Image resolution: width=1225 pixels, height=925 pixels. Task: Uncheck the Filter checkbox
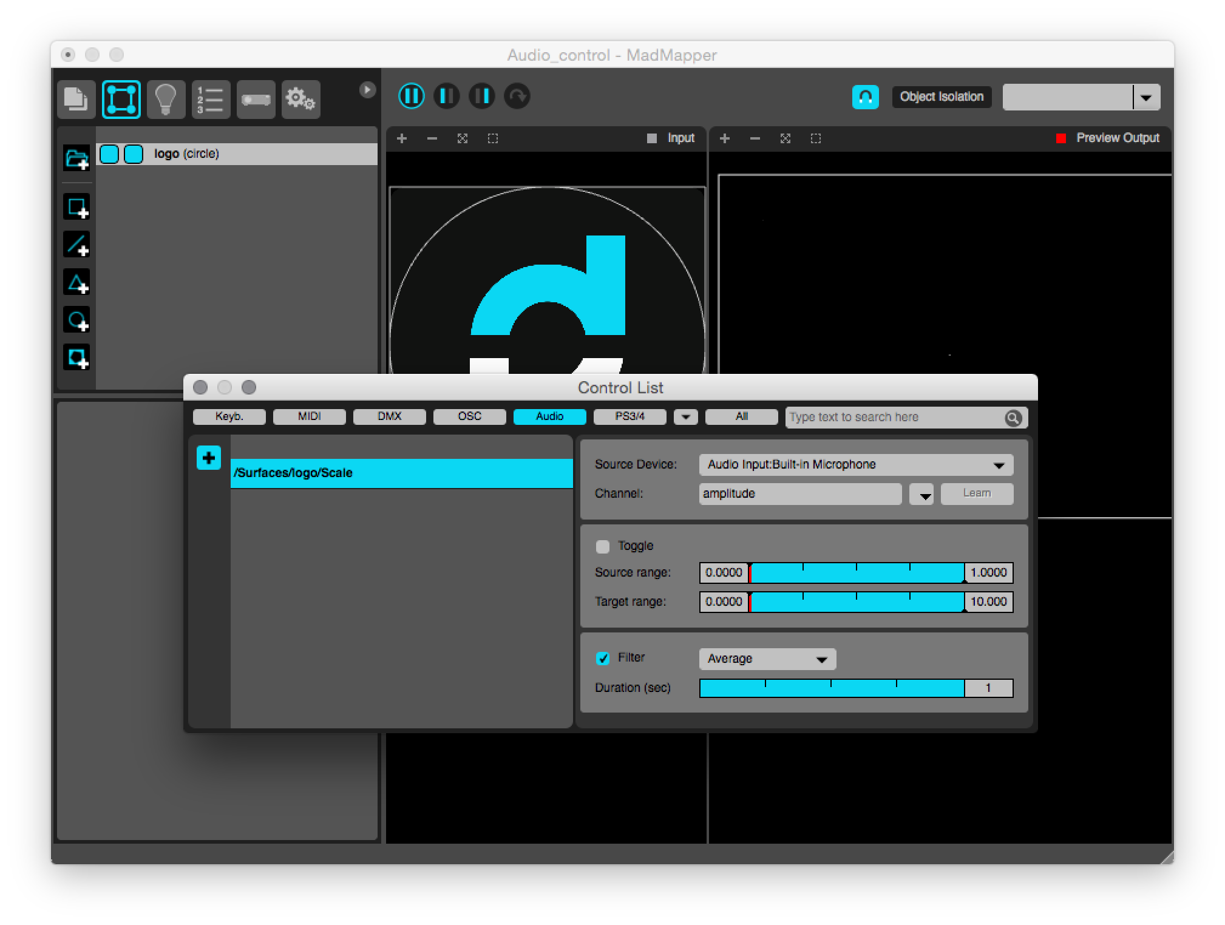(603, 658)
